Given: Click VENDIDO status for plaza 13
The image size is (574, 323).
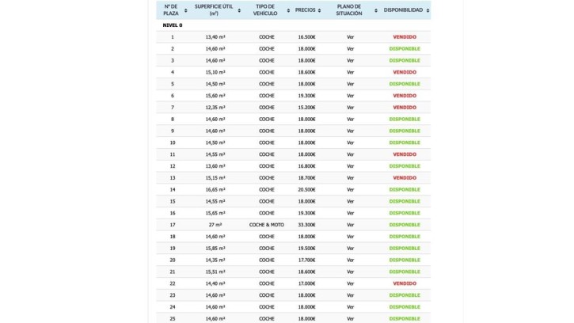Looking at the screenshot, I should tap(404, 178).
